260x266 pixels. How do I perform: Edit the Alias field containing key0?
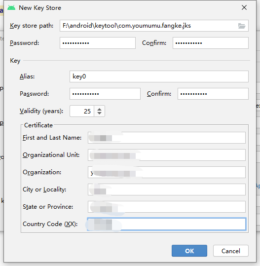[159, 76]
